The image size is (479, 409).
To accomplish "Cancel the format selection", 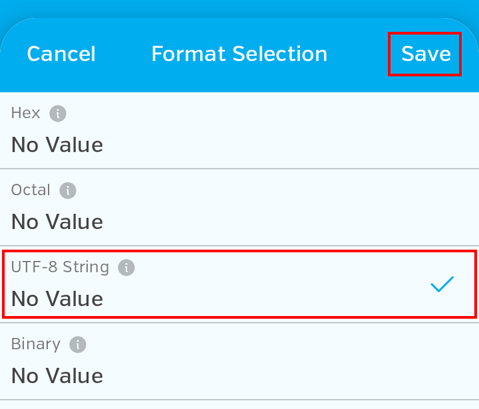I will 61,54.
